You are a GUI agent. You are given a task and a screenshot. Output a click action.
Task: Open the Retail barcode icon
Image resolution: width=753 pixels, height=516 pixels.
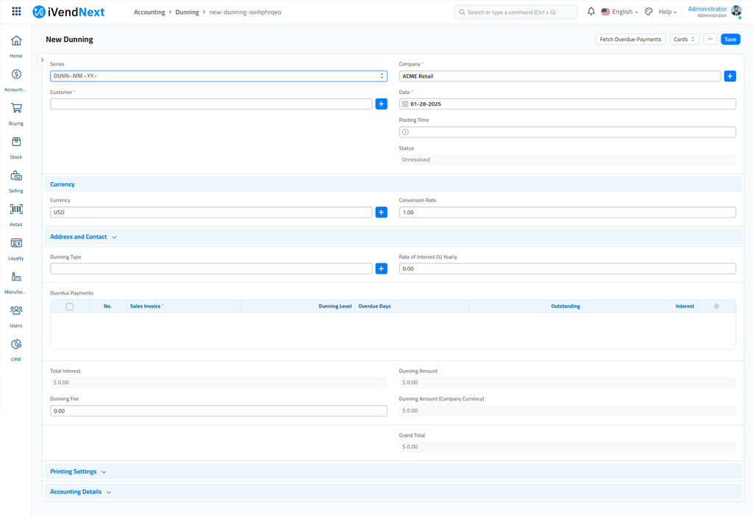click(x=16, y=210)
